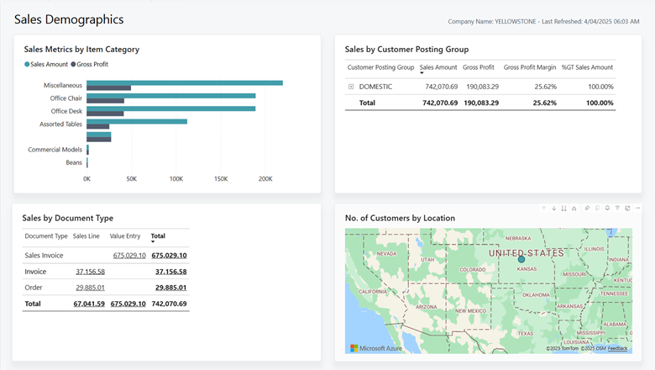Sort by Total column in document table
The image size is (655, 370).
tap(158, 236)
